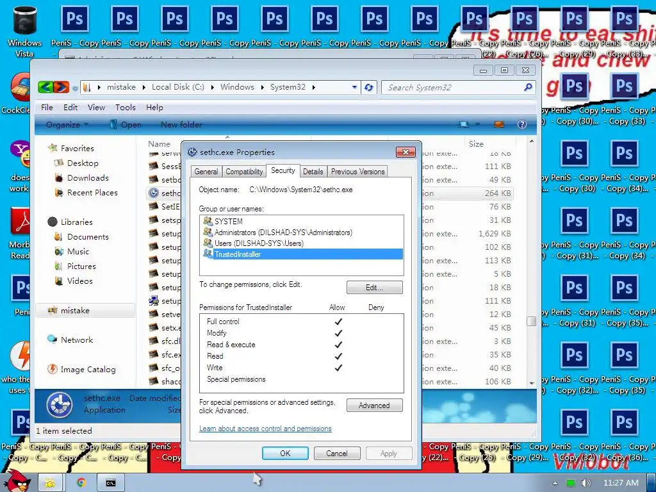Viewport: 656px width, 492px height.
Task: Open the Windows Vista recycle bin icon
Action: (25, 31)
